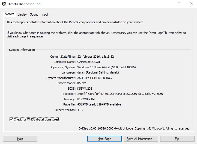Screen dimensions: 197x144
Task: Open the Sound tab
Action: point(34,14)
